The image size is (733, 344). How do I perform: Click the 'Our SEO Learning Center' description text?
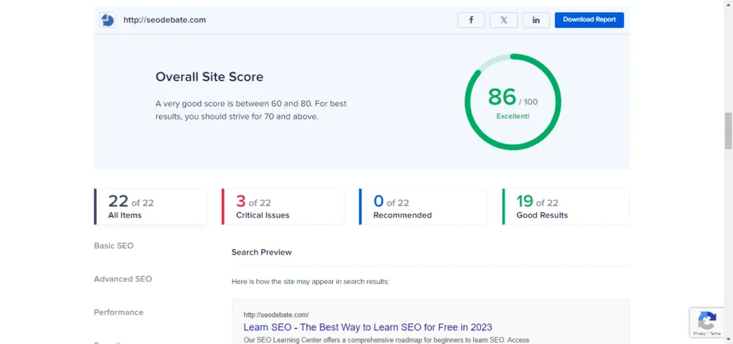386,340
